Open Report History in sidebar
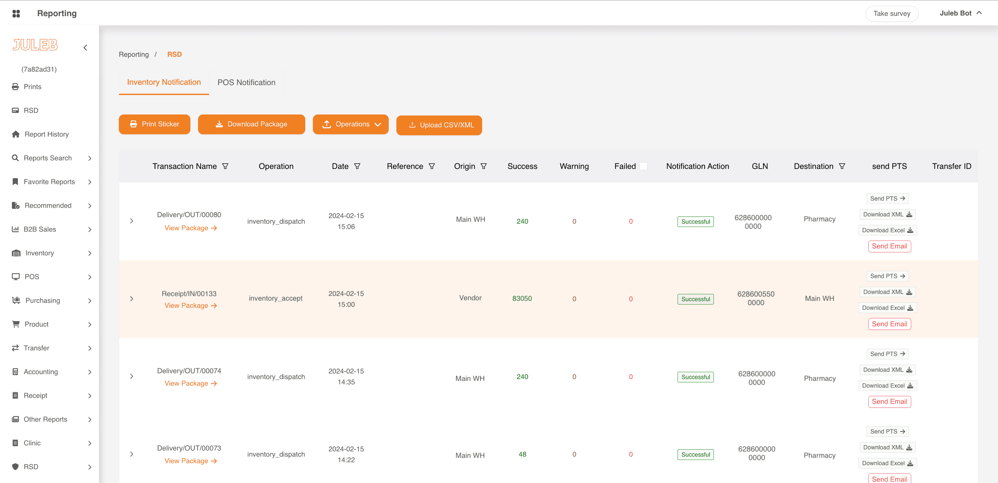Viewport: 998px width, 483px height. point(47,134)
